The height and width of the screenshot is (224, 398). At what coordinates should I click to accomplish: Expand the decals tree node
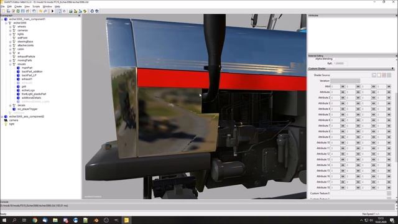(10, 105)
